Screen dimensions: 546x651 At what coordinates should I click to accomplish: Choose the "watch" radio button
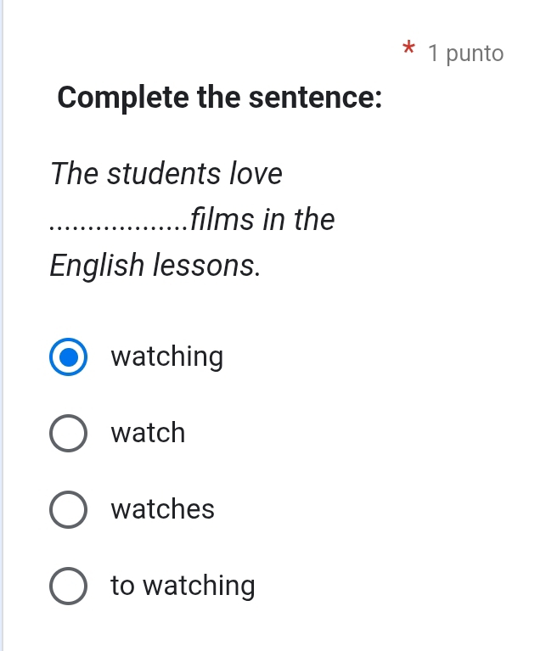(x=68, y=434)
